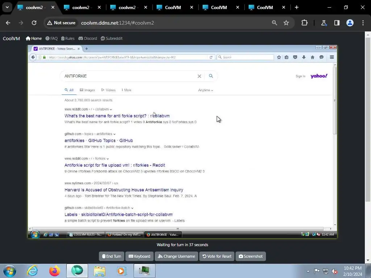
Task: Switch to the first CoolVM tab
Action: 173,8
